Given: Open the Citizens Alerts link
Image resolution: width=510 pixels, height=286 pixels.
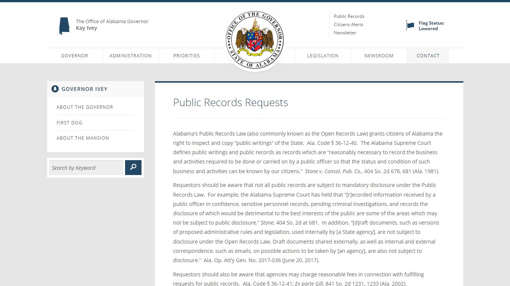Looking at the screenshot, I should pyautogui.click(x=348, y=25).
